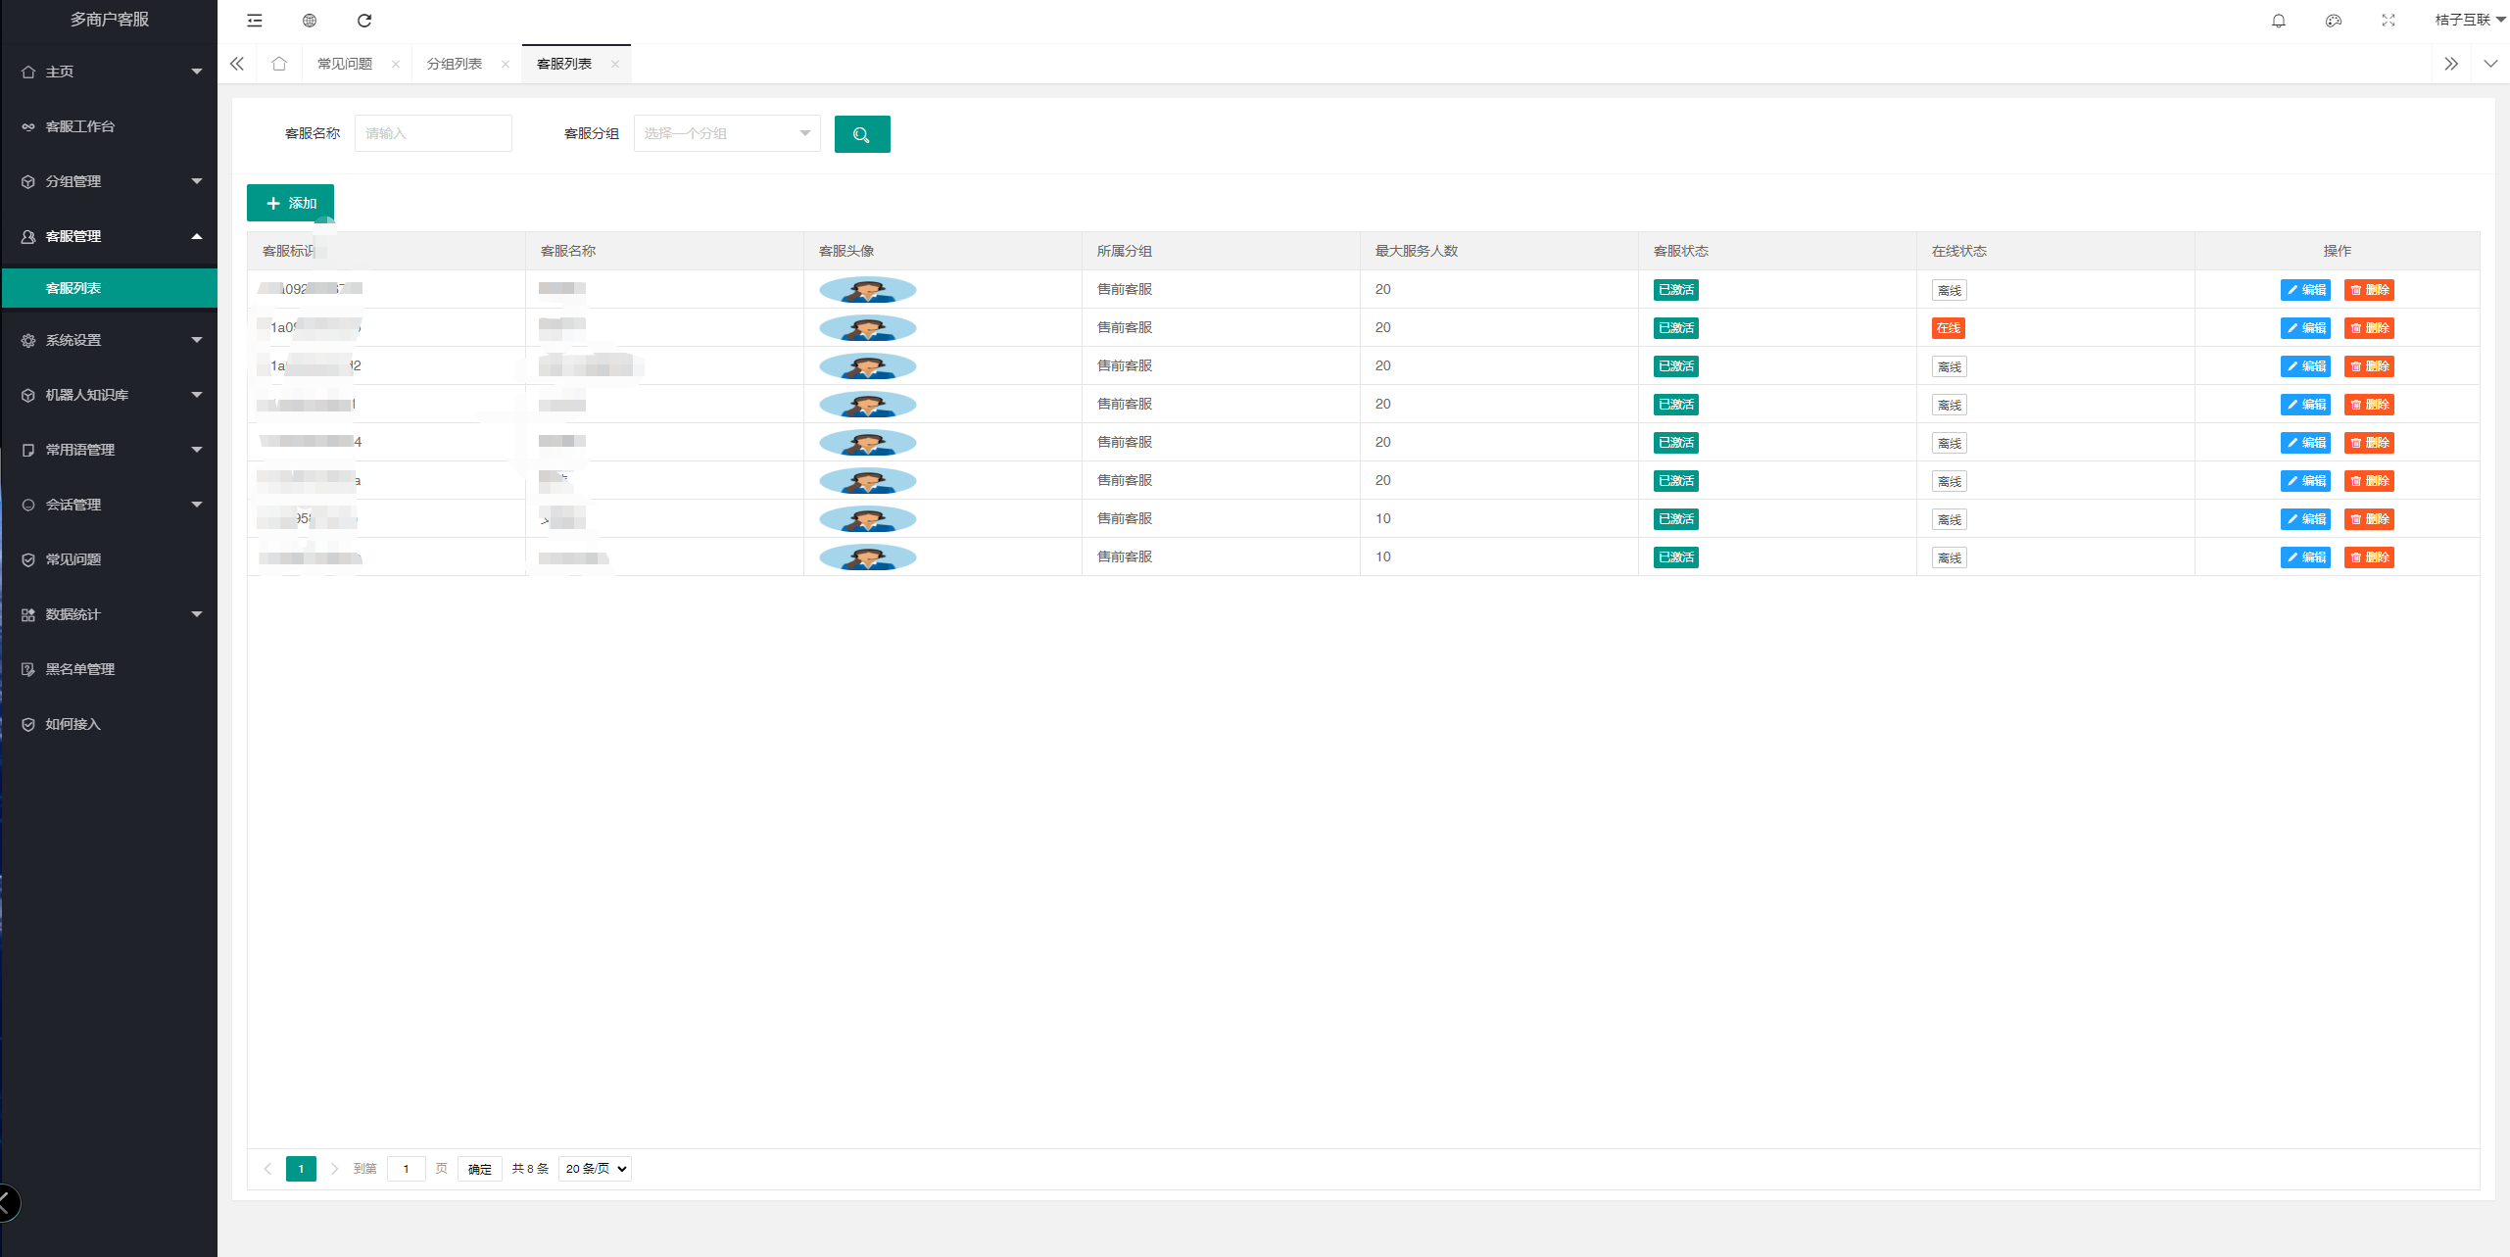Switch to the 分组列表 tab

point(455,64)
